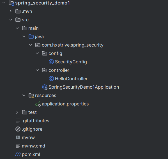Collapse the resources folder chevron
The image size is (168, 159).
tap(24, 95)
